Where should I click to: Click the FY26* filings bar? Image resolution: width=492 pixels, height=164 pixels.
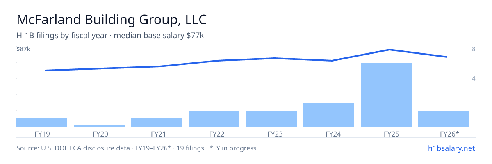(x=444, y=118)
